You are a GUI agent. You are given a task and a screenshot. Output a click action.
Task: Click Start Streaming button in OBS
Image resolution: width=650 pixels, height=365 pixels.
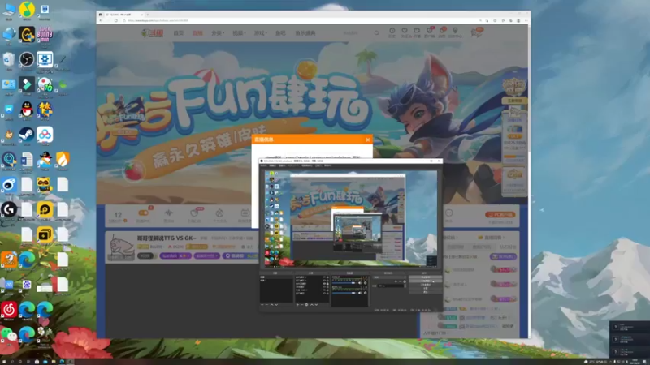pos(426,277)
